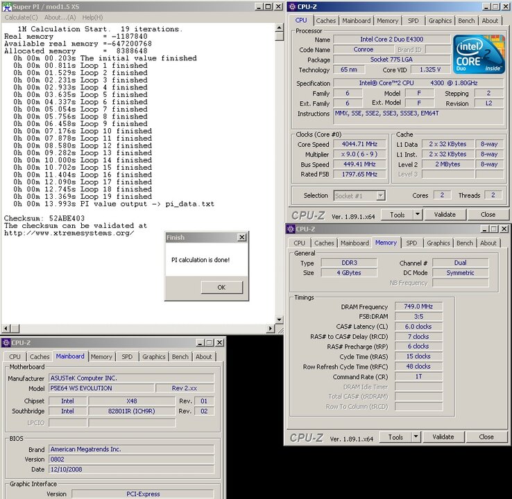Click Close button in Memory CPU-Z window
This screenshot has width=512, height=499.
coord(486,437)
